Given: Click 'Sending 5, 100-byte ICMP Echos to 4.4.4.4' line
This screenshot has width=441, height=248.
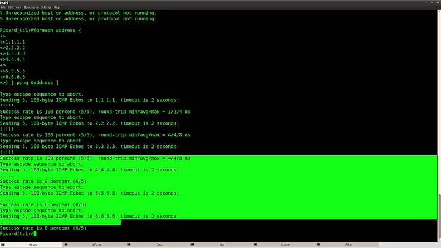Looking at the screenshot, I should point(89,169).
